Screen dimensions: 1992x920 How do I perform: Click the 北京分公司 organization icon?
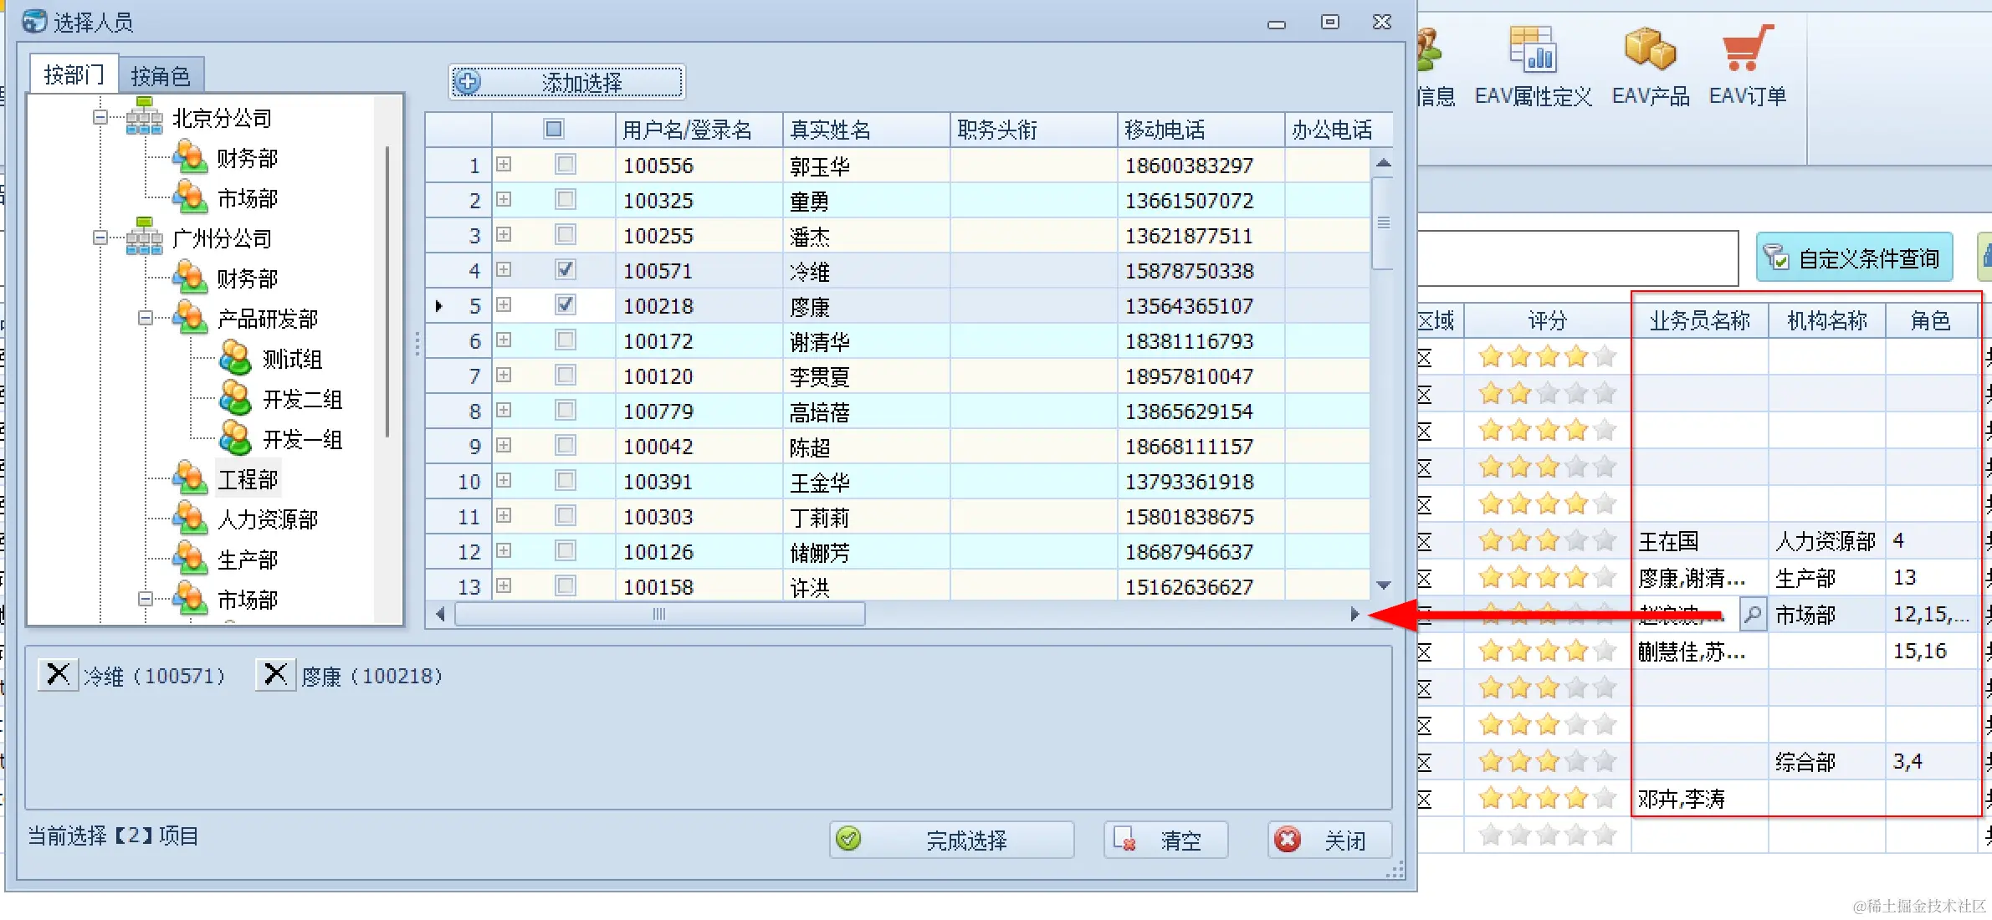tap(144, 118)
